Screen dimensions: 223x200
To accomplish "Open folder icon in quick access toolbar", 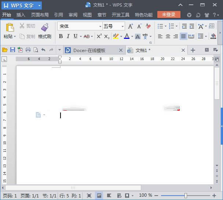I will (x=5, y=50).
